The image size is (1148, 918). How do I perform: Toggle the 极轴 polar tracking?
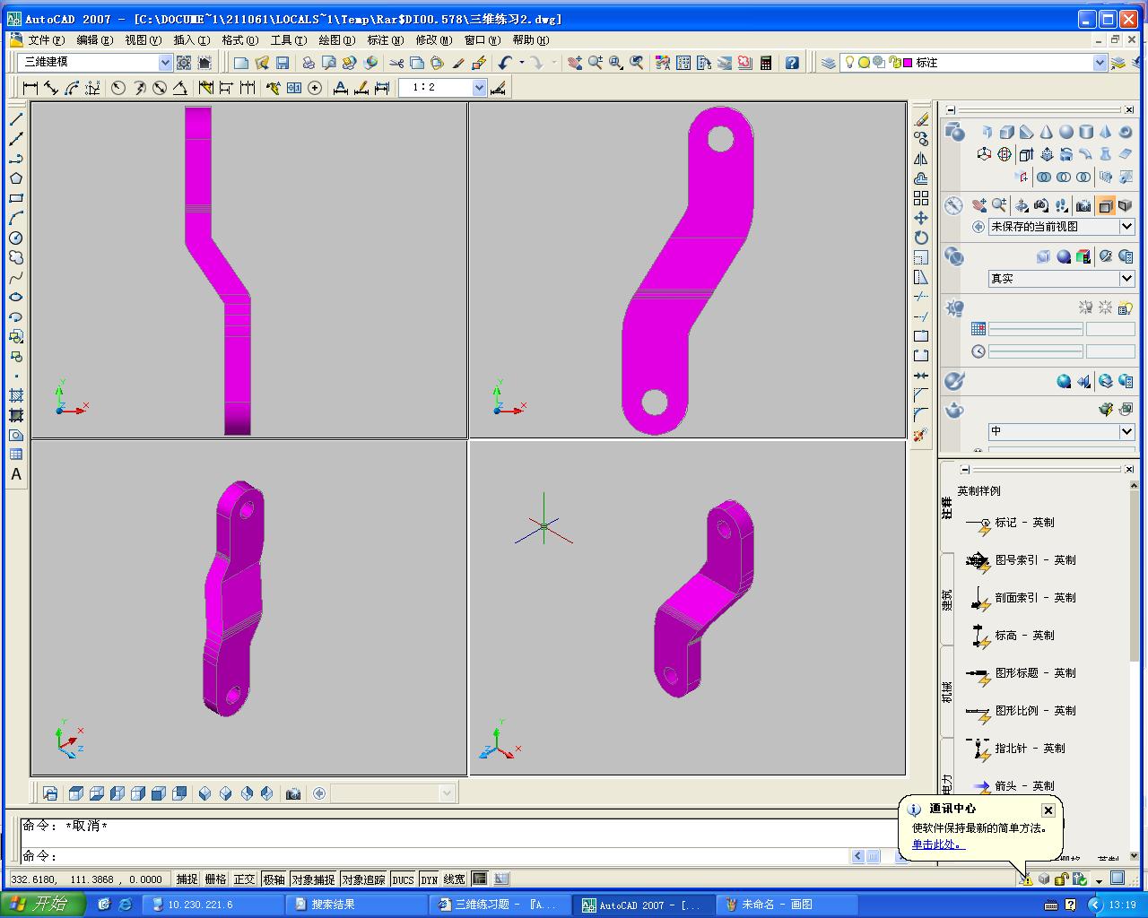click(x=274, y=879)
